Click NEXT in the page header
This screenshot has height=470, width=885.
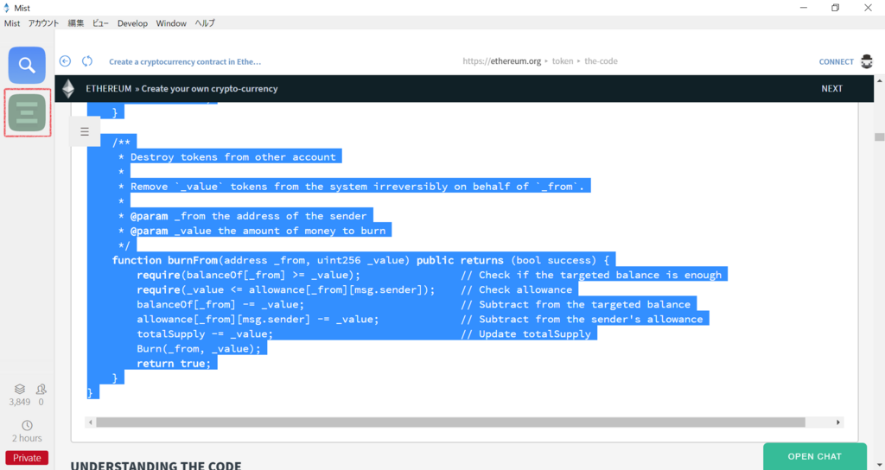[831, 89]
